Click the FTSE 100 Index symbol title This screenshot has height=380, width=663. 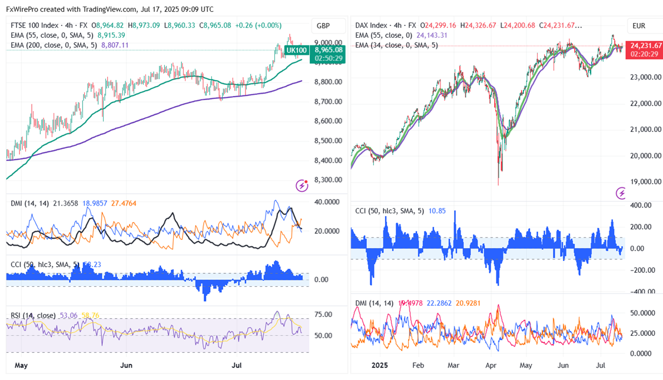point(35,25)
